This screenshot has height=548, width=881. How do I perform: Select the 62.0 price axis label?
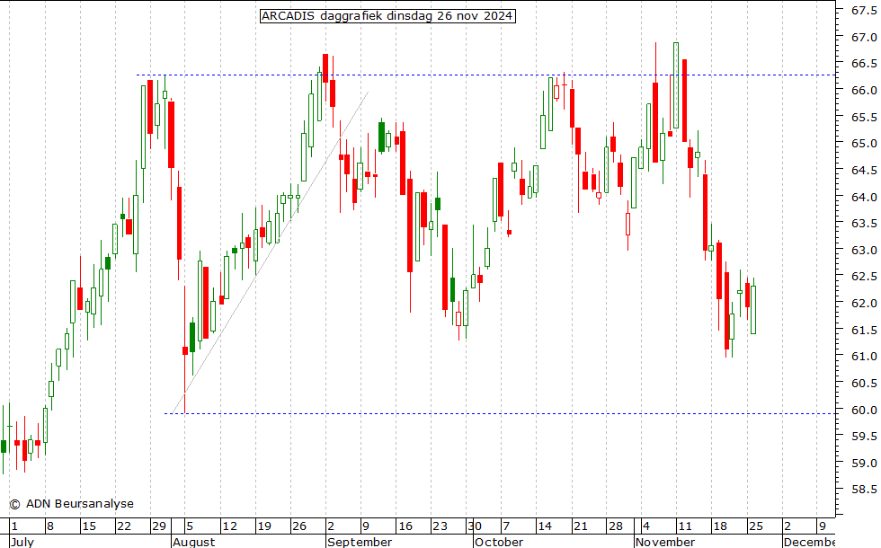tap(864, 304)
